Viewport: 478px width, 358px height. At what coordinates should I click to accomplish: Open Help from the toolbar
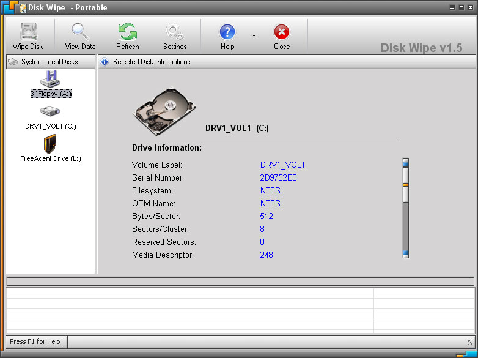(x=227, y=32)
